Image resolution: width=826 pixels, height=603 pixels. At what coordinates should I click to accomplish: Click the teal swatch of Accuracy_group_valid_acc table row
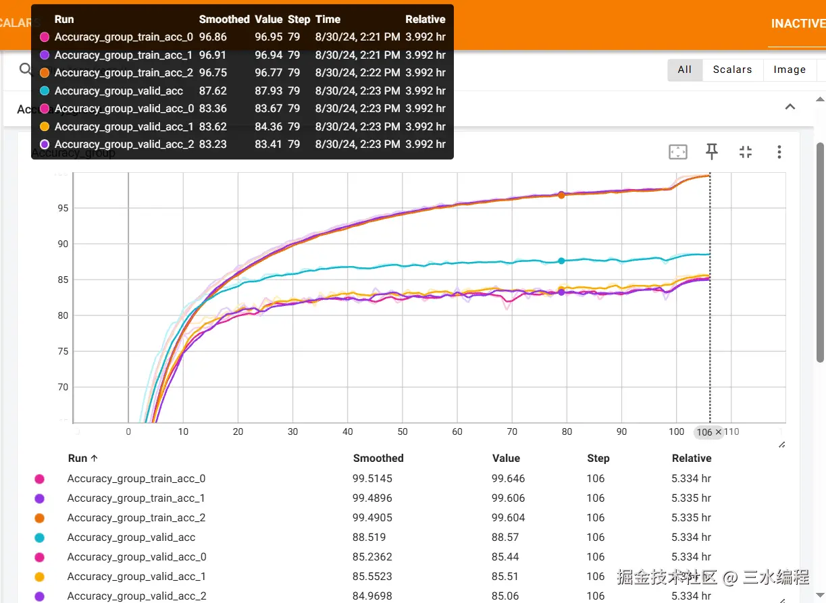tap(39, 538)
